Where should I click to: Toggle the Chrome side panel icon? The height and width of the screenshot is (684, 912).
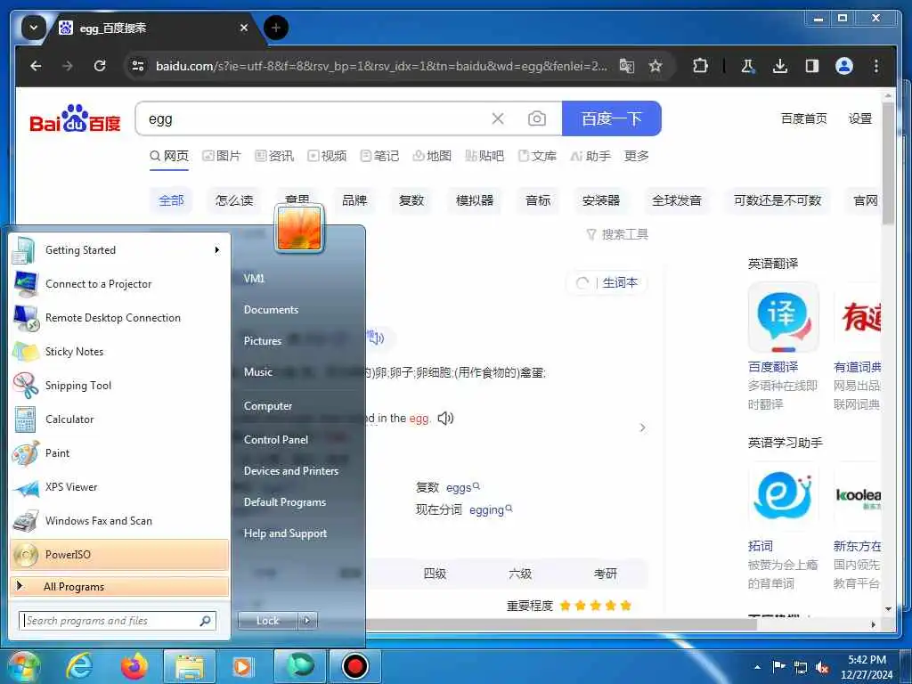pos(812,66)
